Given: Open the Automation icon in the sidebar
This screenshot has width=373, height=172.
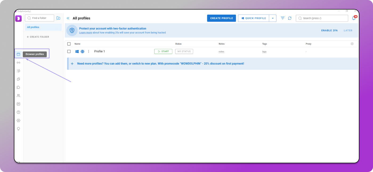Looking at the screenshot, I should [18, 71].
